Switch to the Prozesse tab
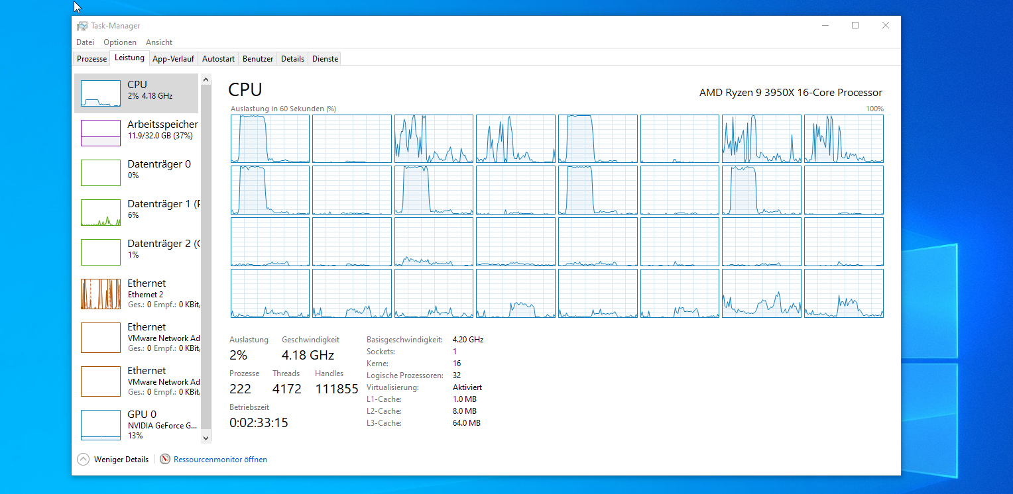 [91, 59]
